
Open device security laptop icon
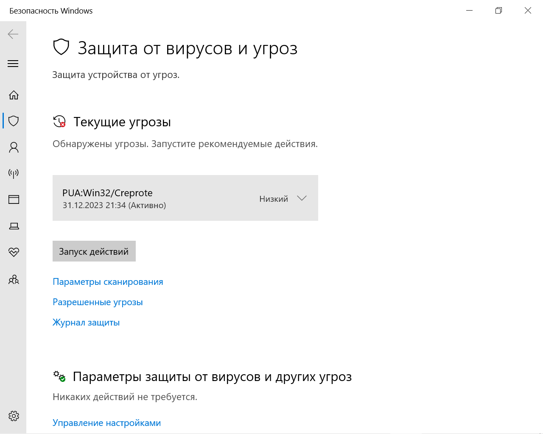coord(14,226)
